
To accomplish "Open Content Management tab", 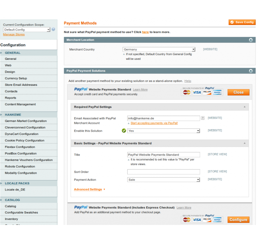I will (x=28, y=104).
